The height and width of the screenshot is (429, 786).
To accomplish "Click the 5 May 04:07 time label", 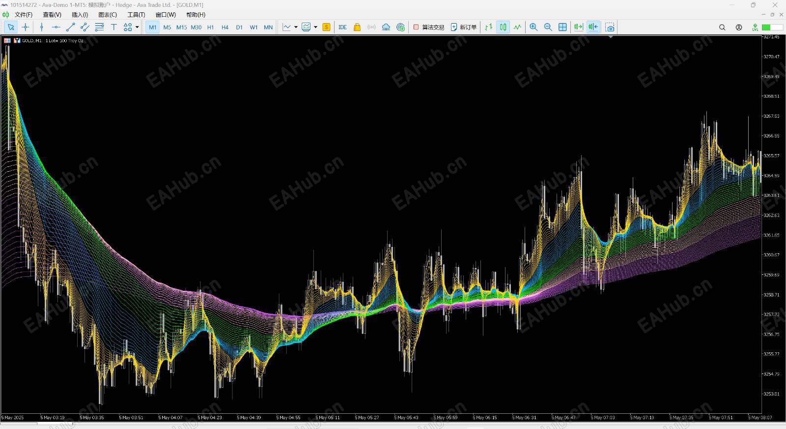I will click(x=170, y=418).
